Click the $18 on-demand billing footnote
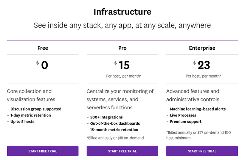The image size is (242, 160). pos(115,138)
